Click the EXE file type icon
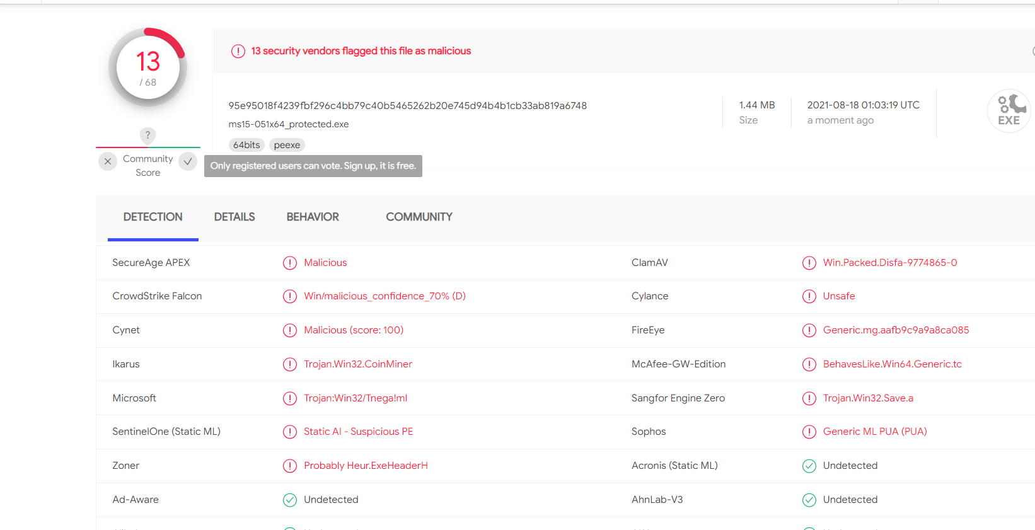This screenshot has height=530, width=1035. 1009,111
